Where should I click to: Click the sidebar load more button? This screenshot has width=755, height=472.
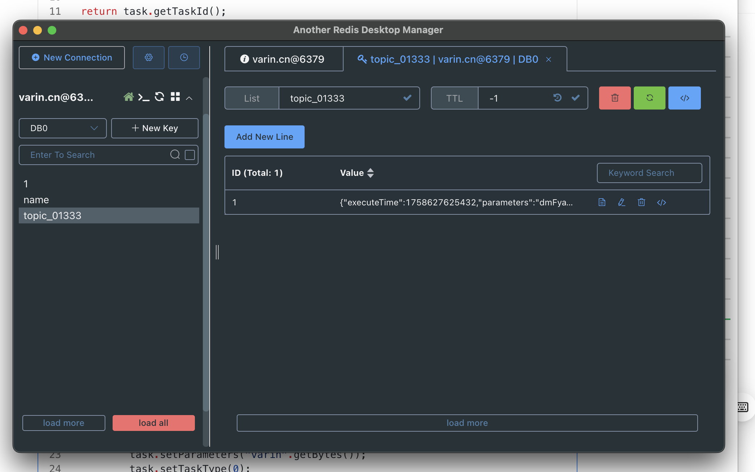point(64,423)
